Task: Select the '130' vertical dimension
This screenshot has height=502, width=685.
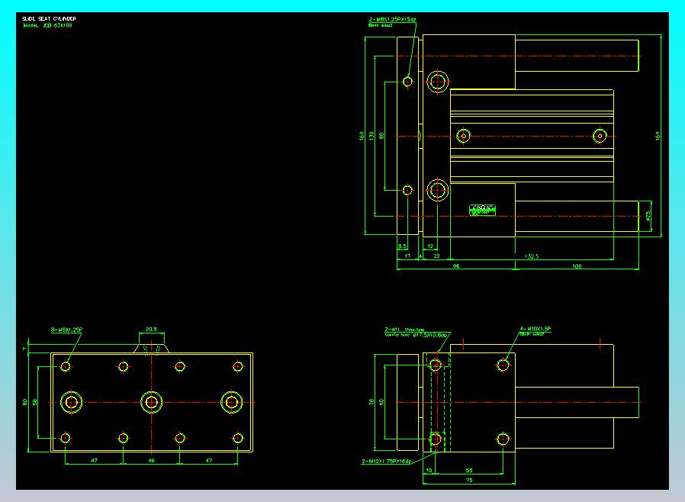Action: (371, 136)
